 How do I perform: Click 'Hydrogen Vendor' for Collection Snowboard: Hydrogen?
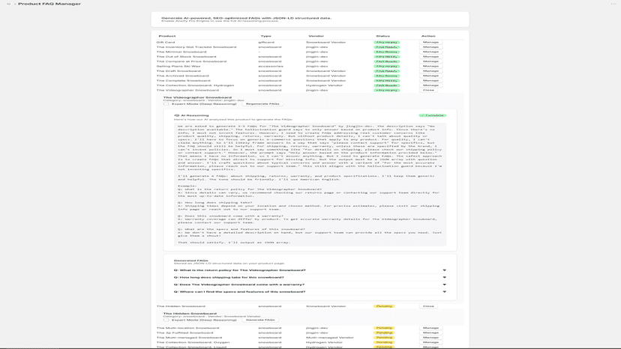324,85
